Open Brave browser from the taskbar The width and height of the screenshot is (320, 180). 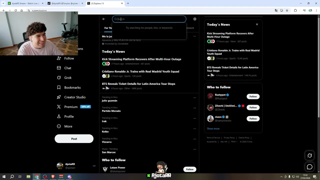coord(53,177)
